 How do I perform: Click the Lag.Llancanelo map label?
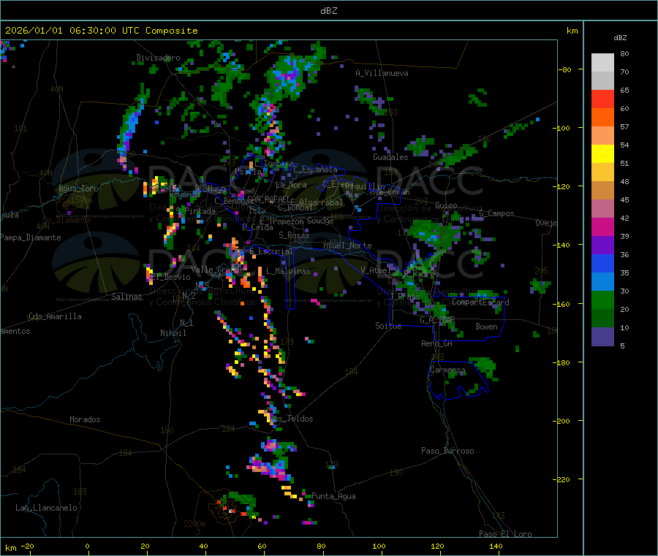[46, 508]
